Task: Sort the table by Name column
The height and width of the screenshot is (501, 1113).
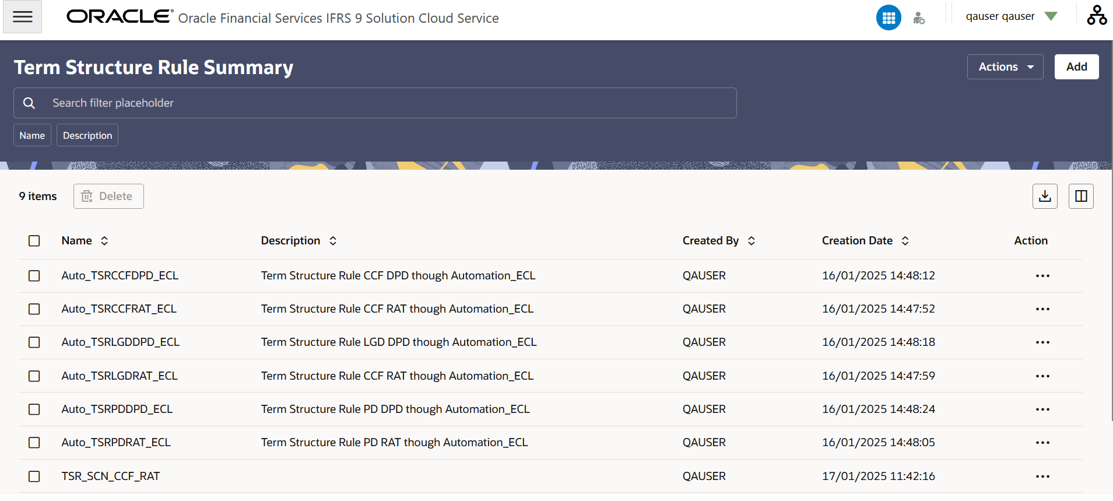Action: [x=104, y=241]
